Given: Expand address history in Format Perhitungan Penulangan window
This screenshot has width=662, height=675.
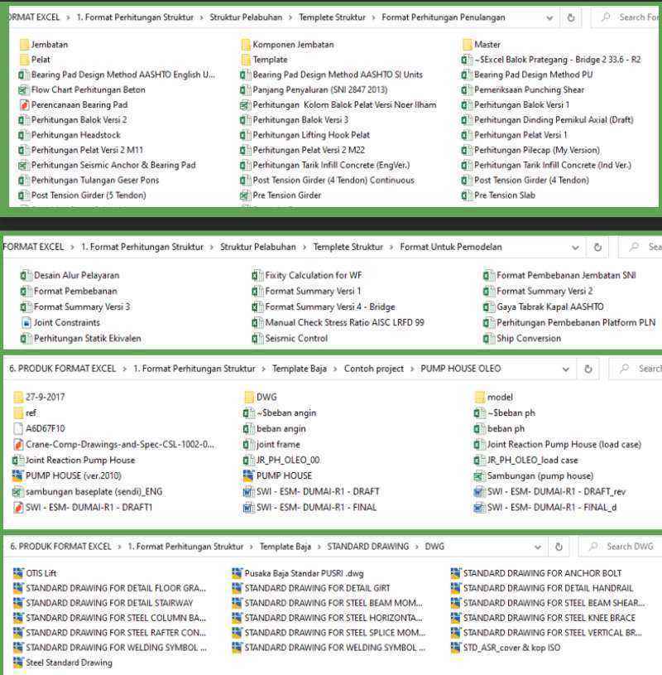Looking at the screenshot, I should tap(549, 18).
